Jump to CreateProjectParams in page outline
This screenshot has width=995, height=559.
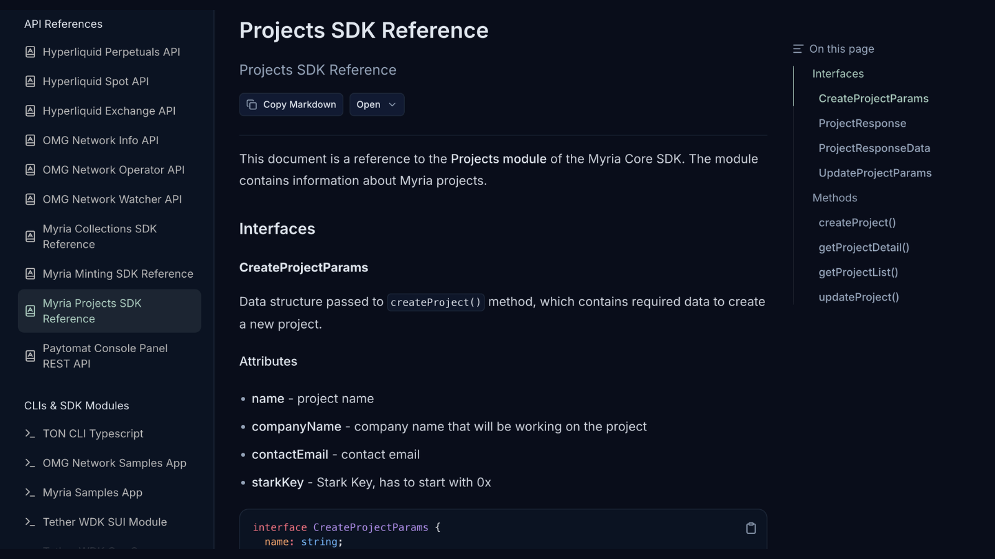click(873, 99)
